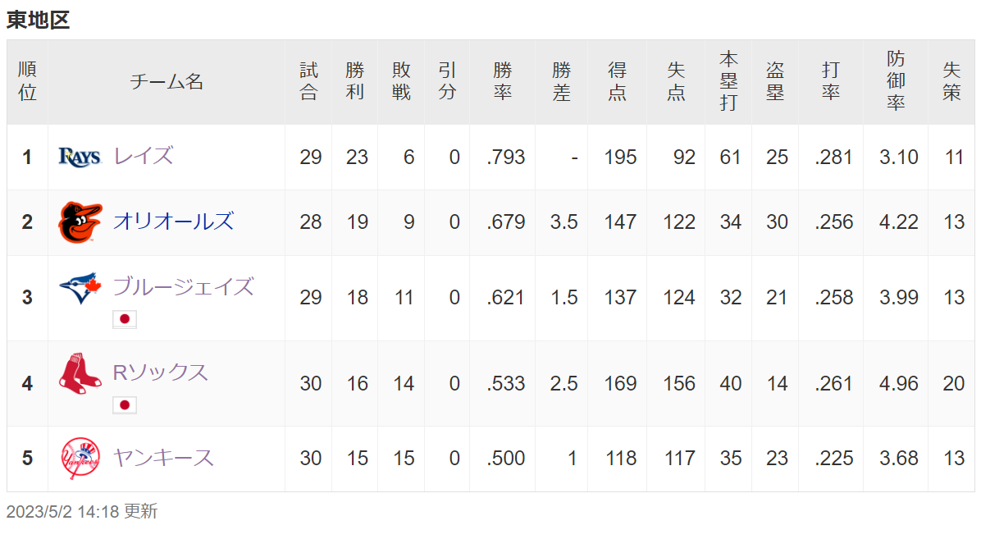This screenshot has height=539, width=981.
Task: Open the ブルージェイズ team link
Action: [183, 286]
